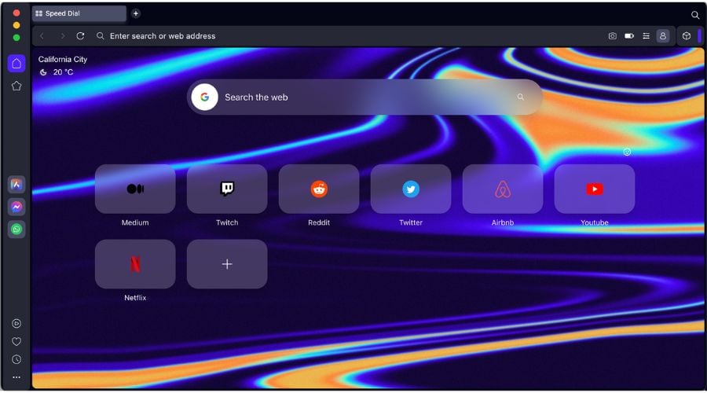Screen dimensions: 707x393
Task: Open the Medium speed dial tile
Action: [135, 189]
